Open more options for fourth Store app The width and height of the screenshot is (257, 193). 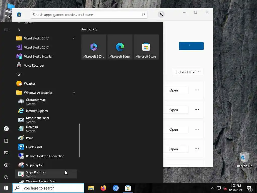coord(197,149)
